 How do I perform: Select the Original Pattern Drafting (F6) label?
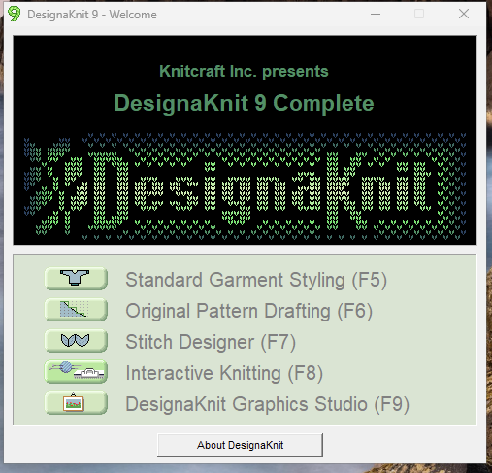point(249,311)
